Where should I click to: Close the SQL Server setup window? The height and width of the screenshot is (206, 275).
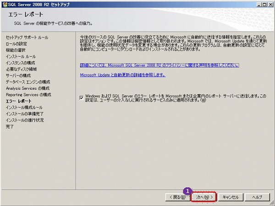click(270, 5)
